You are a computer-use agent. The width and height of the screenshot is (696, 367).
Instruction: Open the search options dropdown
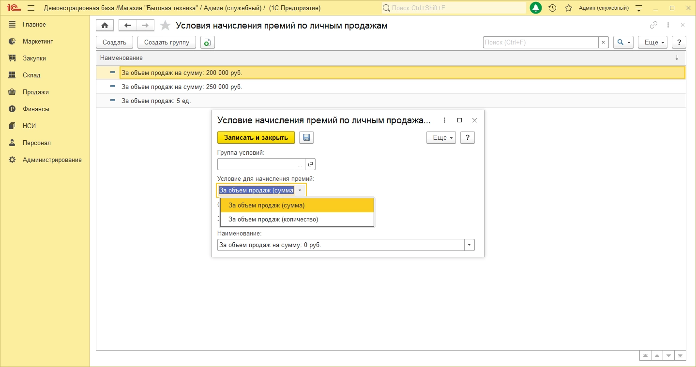coord(623,43)
